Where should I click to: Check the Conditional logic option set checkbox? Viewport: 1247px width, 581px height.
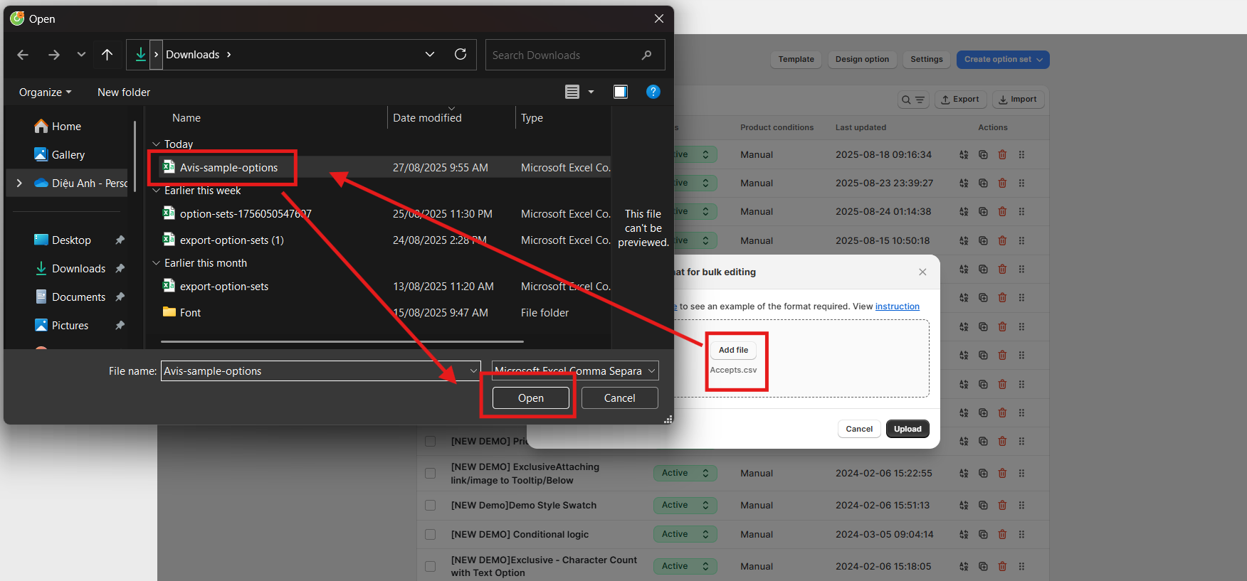(431, 535)
